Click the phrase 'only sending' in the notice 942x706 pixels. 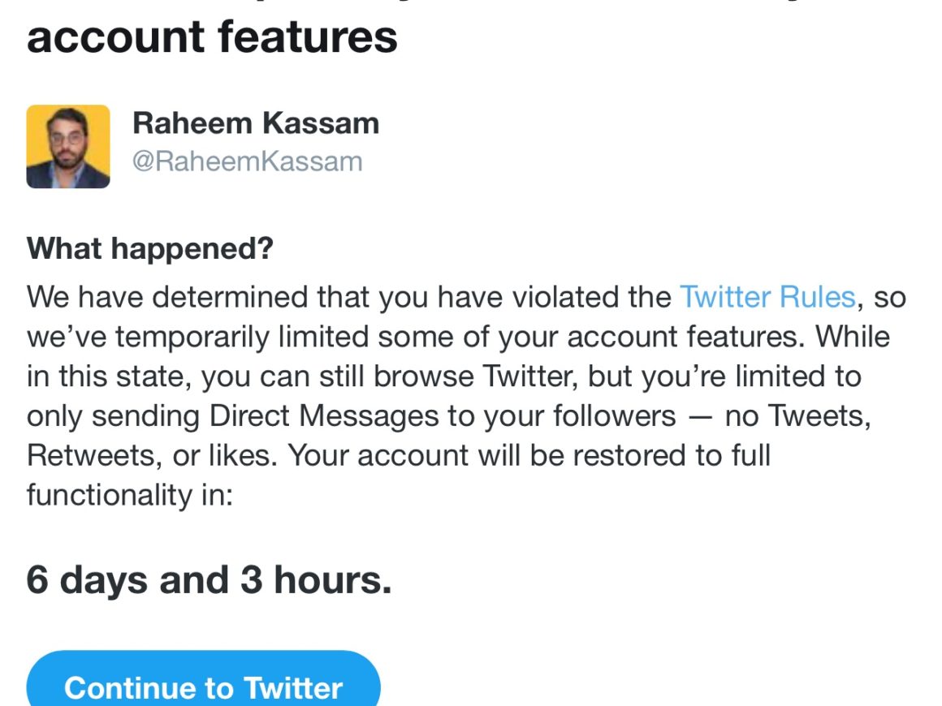114,415
